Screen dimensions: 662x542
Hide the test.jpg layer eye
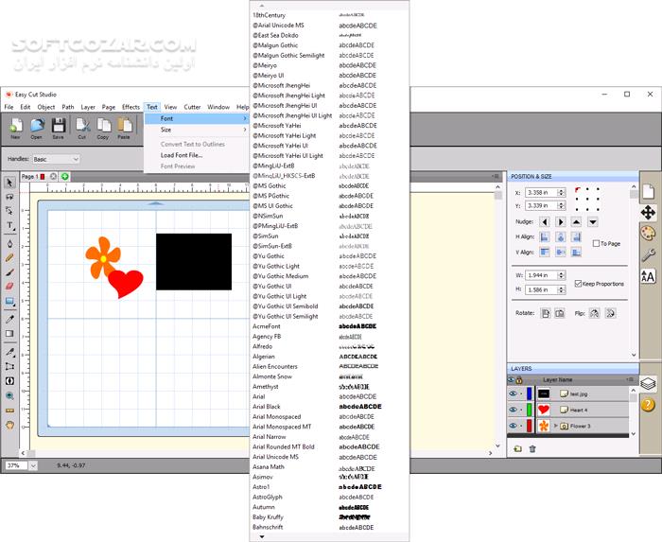(513, 393)
